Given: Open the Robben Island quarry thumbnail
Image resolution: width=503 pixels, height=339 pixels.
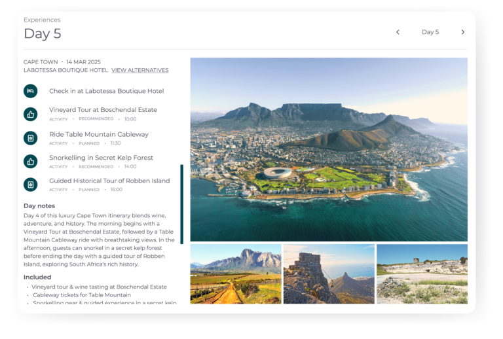Looking at the screenshot, I should (422, 274).
